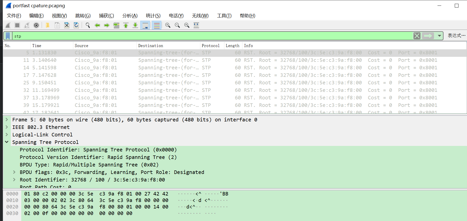Click the stop capture square icon

point(17,25)
